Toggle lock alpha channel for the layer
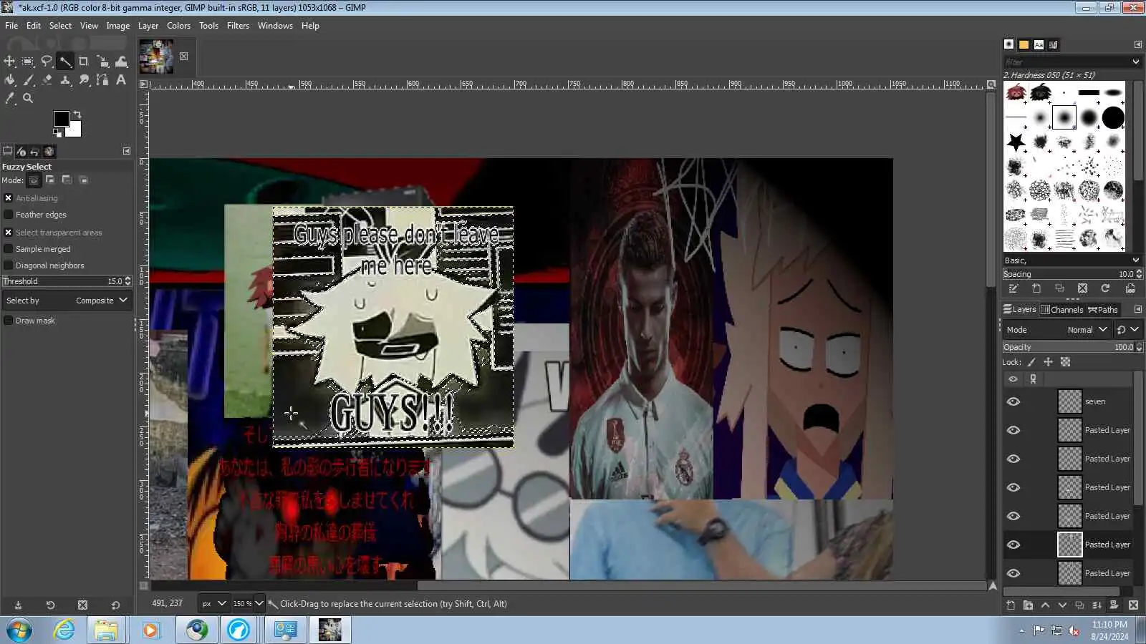This screenshot has height=644, width=1146. point(1065,362)
